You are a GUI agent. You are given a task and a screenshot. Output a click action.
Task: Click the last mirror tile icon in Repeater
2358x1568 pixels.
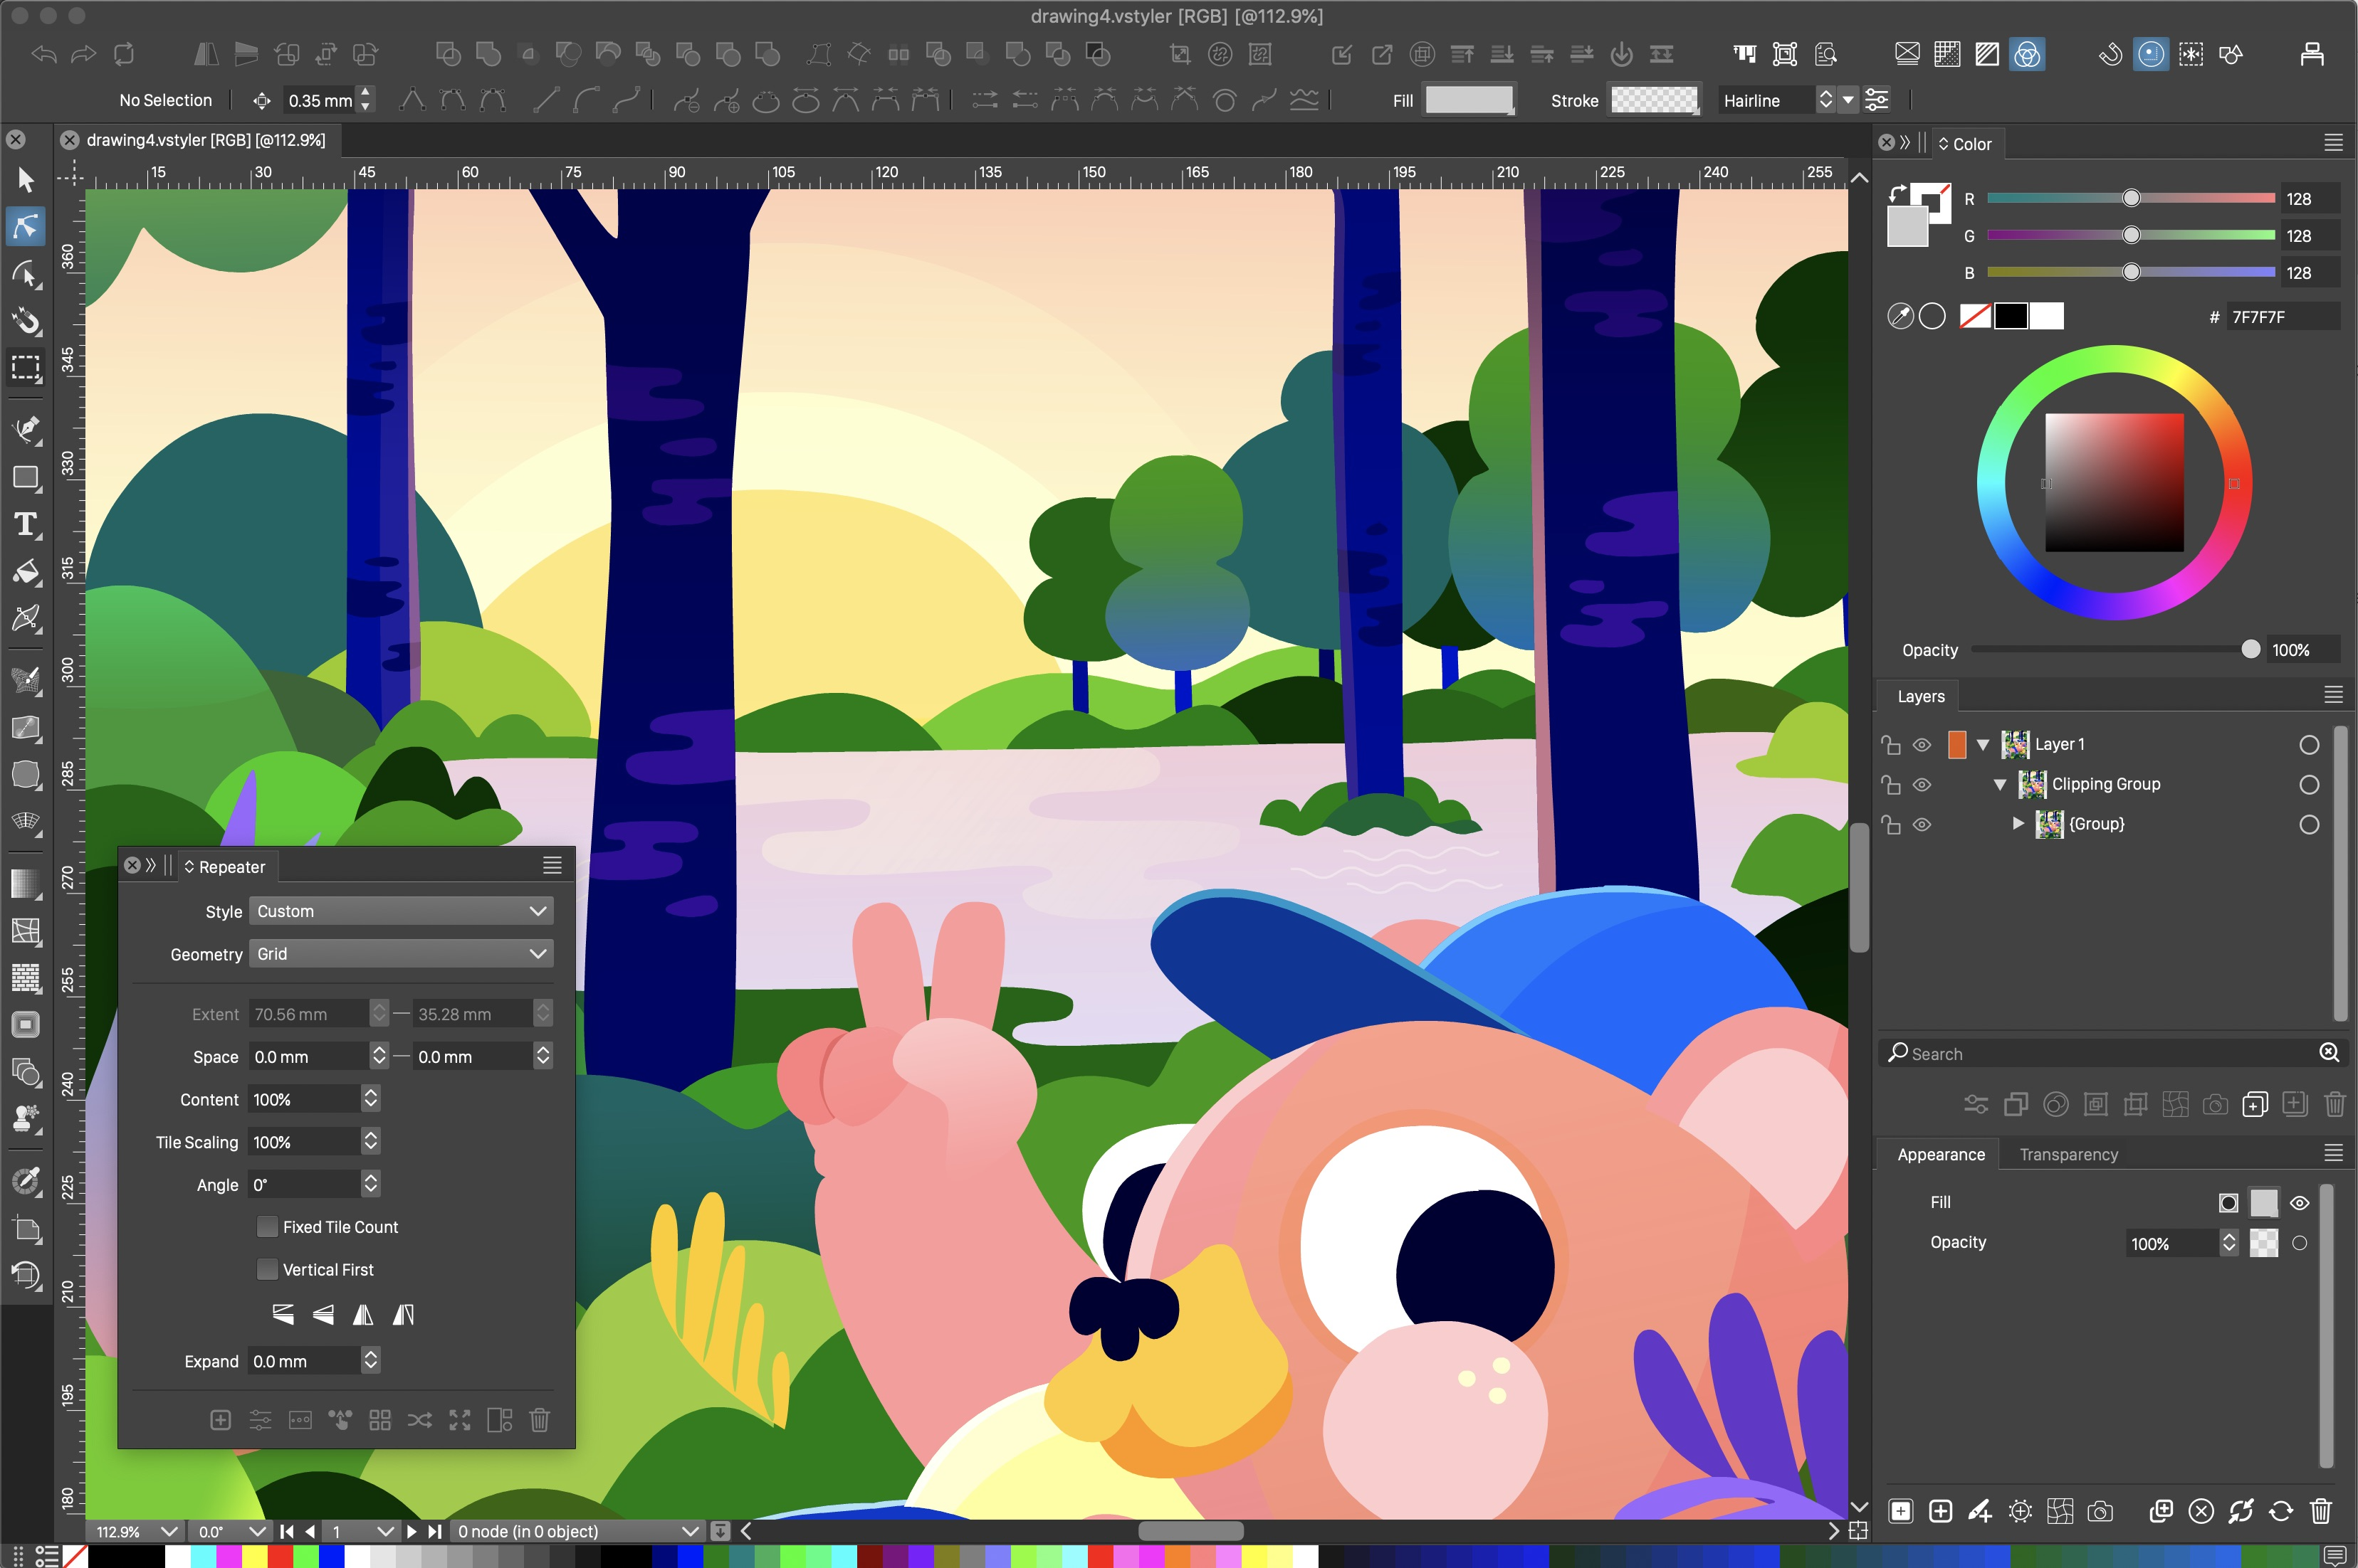(x=403, y=1314)
